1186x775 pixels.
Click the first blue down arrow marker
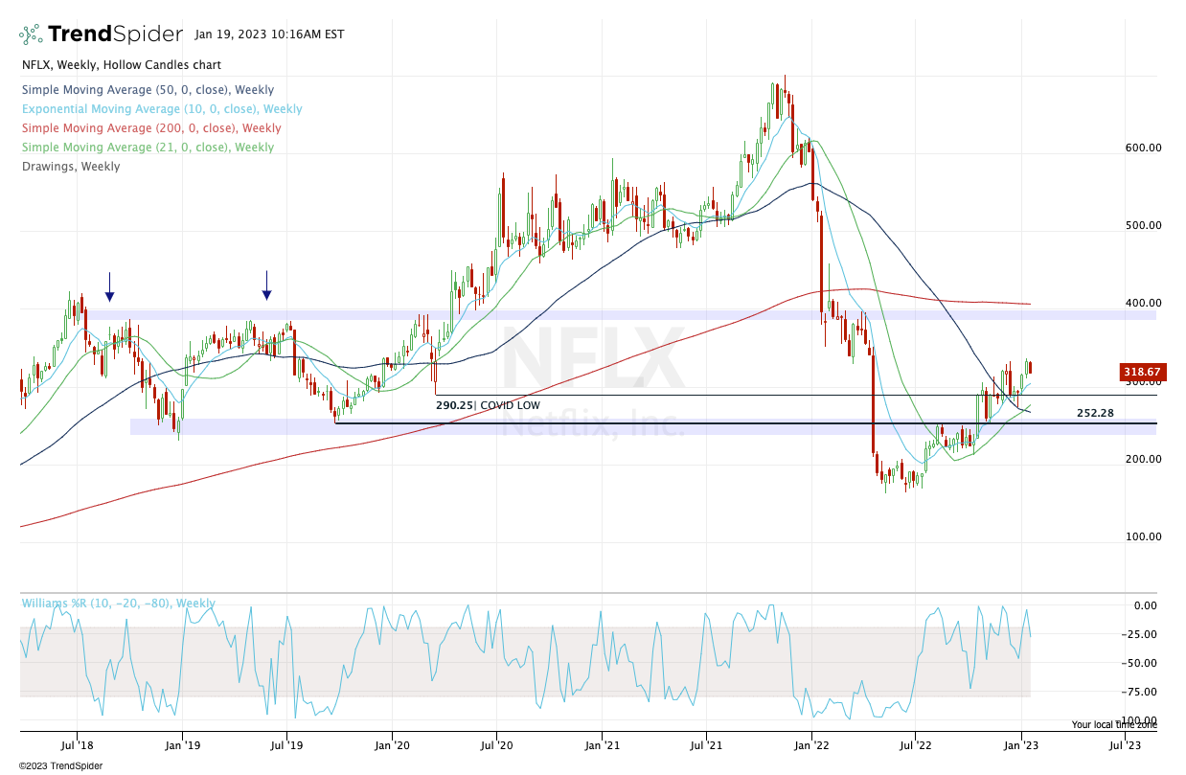click(109, 285)
